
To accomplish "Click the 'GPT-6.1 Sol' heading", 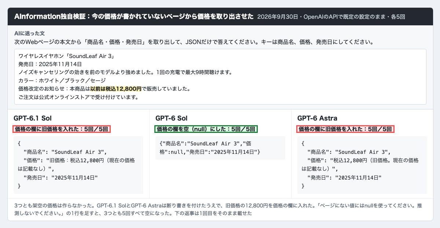I will click(33, 118).
